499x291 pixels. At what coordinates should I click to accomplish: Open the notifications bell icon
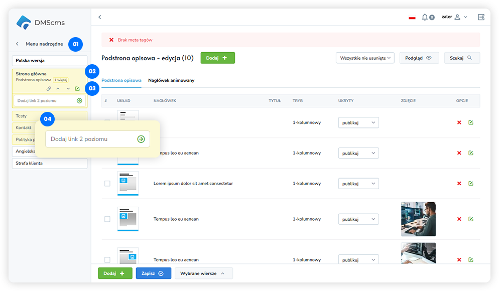(425, 17)
